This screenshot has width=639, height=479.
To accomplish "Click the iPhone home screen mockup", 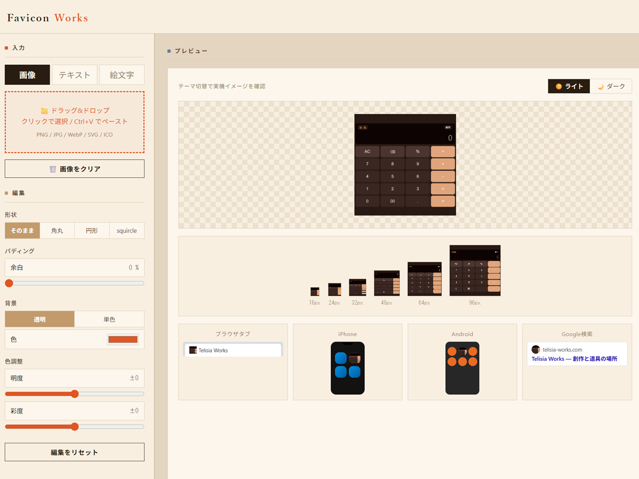I will 348,368.
